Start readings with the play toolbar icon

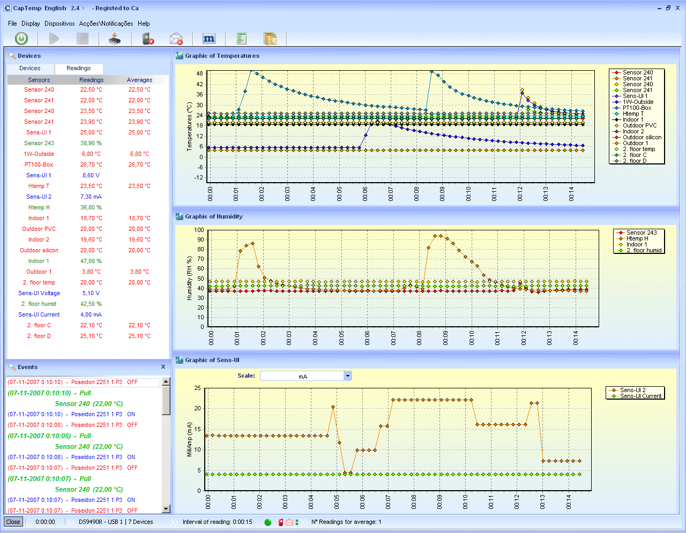coord(54,39)
